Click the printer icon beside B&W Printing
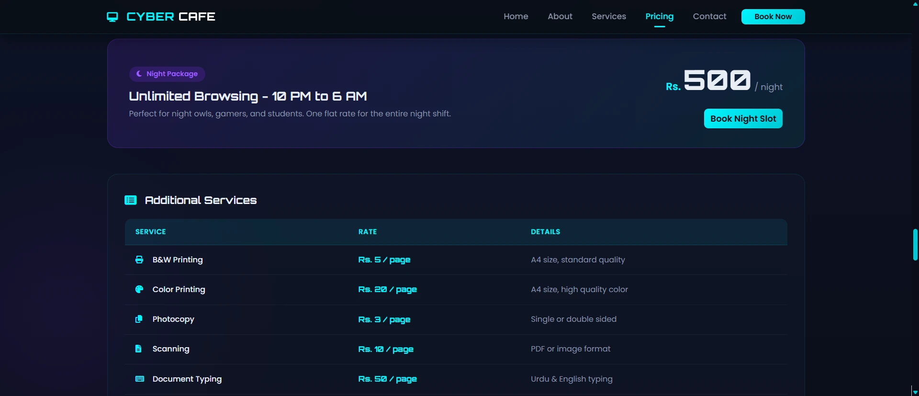This screenshot has height=396, width=919. pos(139,260)
